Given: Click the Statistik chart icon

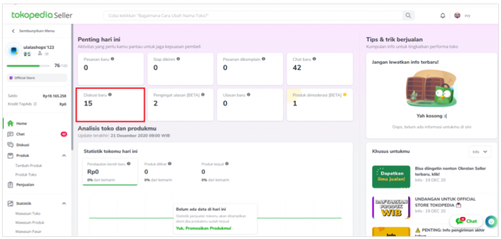Looking at the screenshot, I should 10,203.
